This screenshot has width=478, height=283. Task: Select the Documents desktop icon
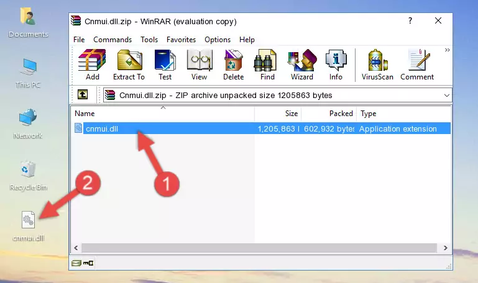28,23
